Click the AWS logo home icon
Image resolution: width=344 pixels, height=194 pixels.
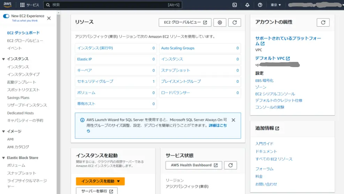coord(7,5)
